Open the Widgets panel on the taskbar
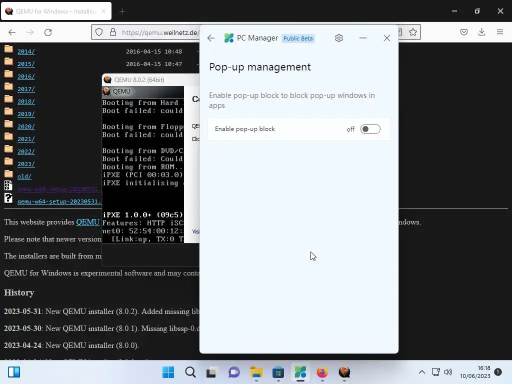This screenshot has height=384, width=512. 14,372
